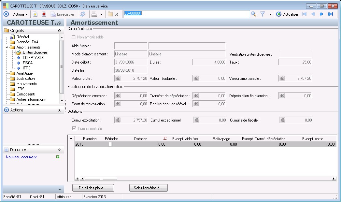Click the new record toolbar icon

pos(35,14)
